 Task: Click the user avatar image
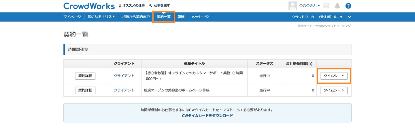point(293,6)
